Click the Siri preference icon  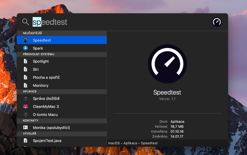tap(26, 69)
